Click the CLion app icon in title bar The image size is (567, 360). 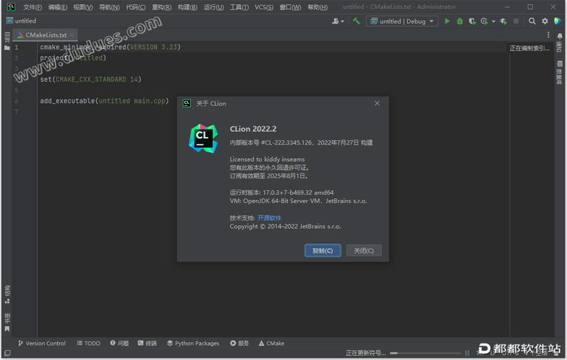click(x=11, y=6)
